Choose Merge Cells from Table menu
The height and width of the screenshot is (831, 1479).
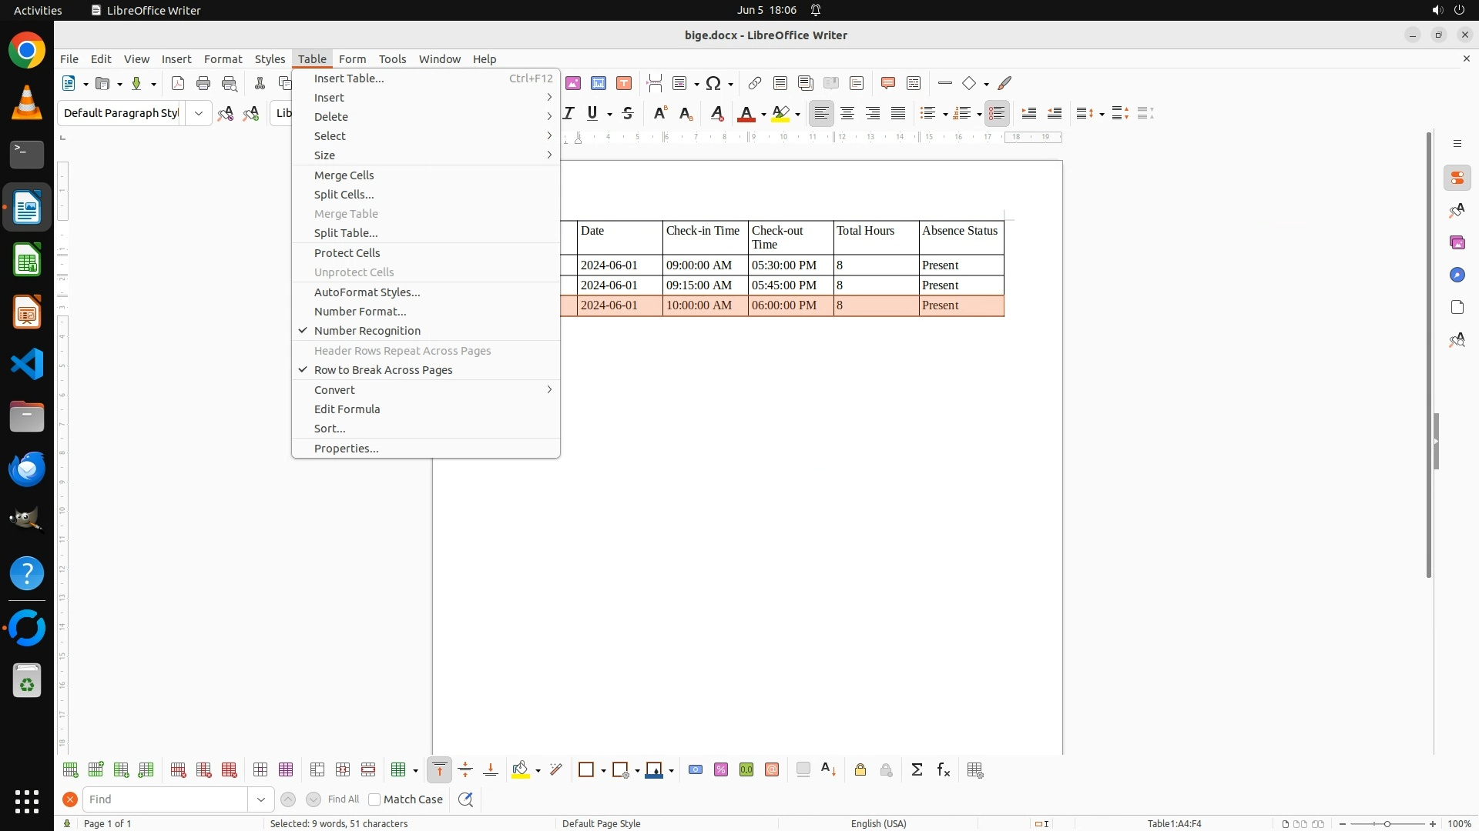pos(344,175)
